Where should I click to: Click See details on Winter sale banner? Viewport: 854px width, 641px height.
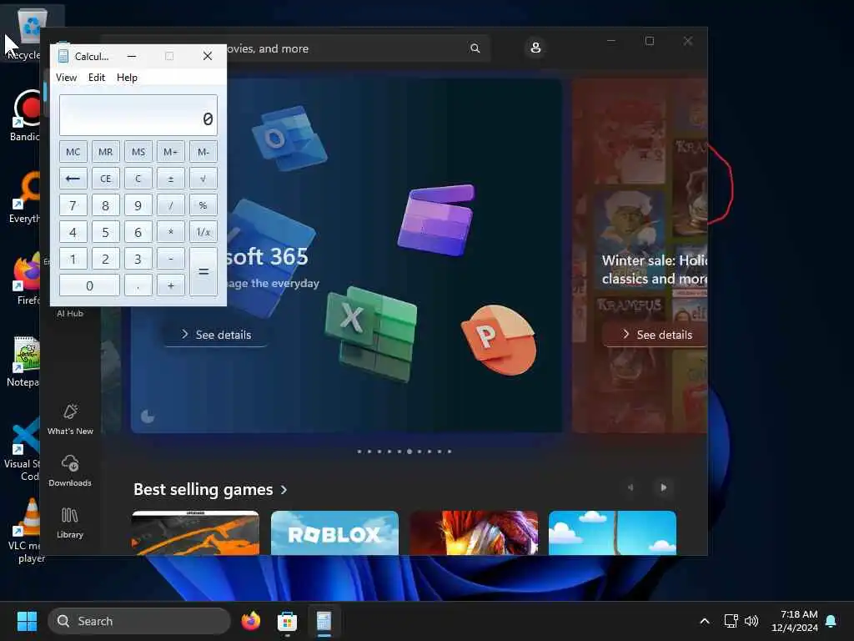(657, 335)
